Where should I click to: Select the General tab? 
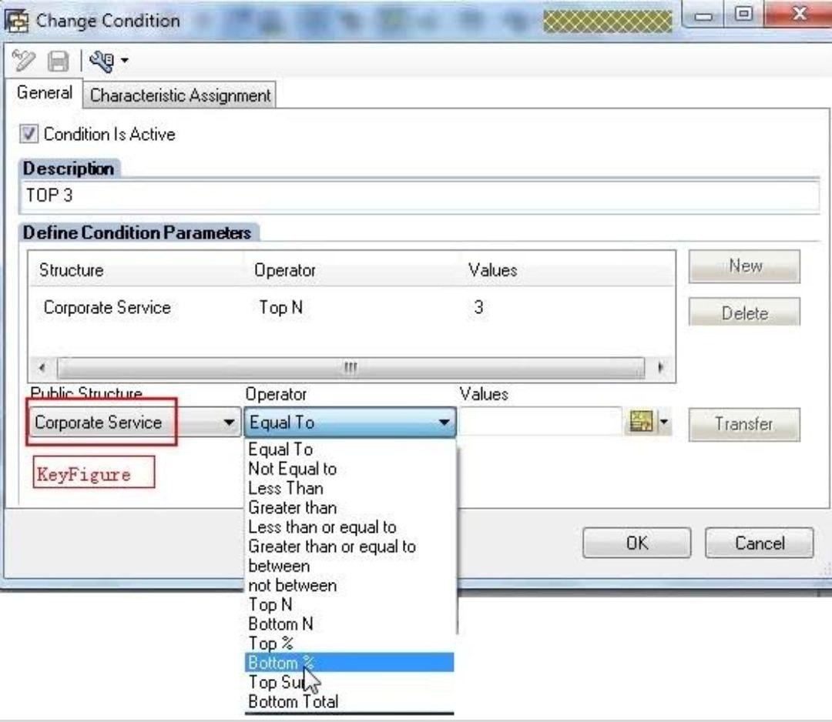pyautogui.click(x=45, y=92)
